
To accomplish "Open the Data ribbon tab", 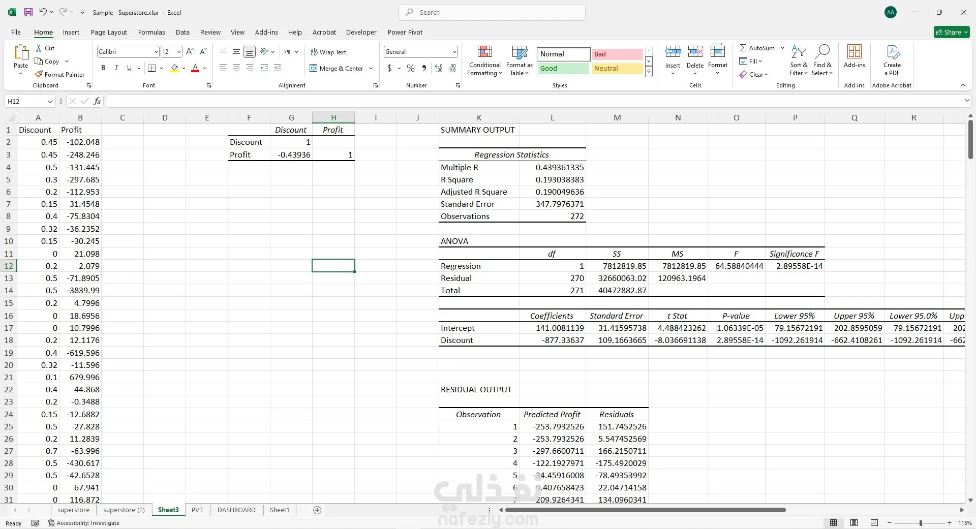I will tap(182, 32).
